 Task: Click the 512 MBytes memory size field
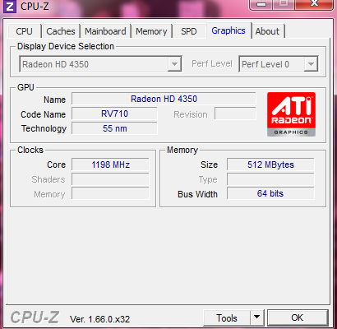tap(270, 164)
